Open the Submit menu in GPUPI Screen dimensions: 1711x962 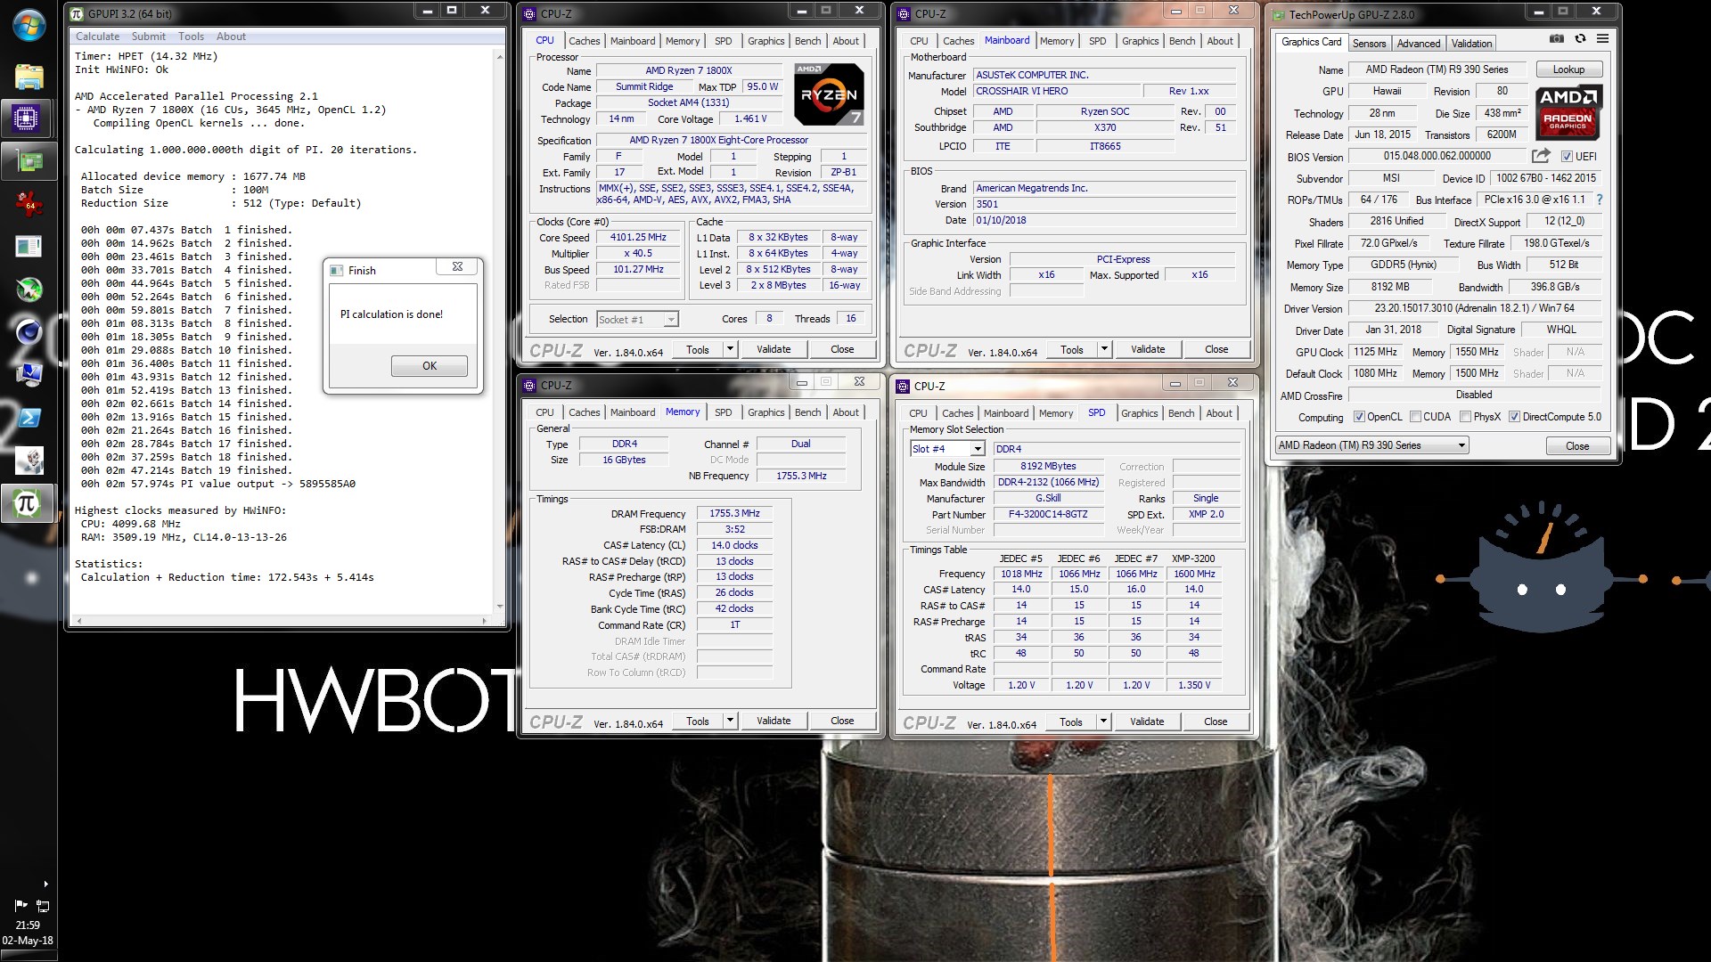(x=148, y=37)
